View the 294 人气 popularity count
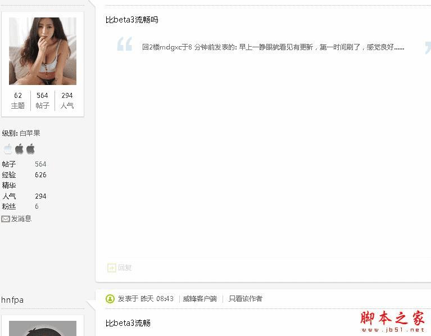This screenshot has width=431, height=336. pyautogui.click(x=67, y=101)
